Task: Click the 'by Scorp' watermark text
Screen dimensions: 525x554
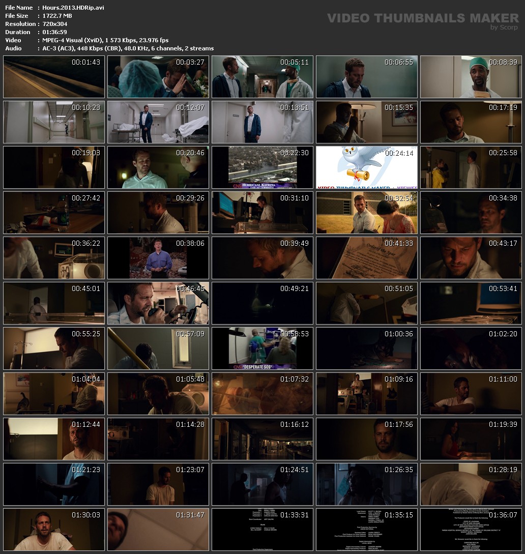Action: pyautogui.click(x=504, y=27)
